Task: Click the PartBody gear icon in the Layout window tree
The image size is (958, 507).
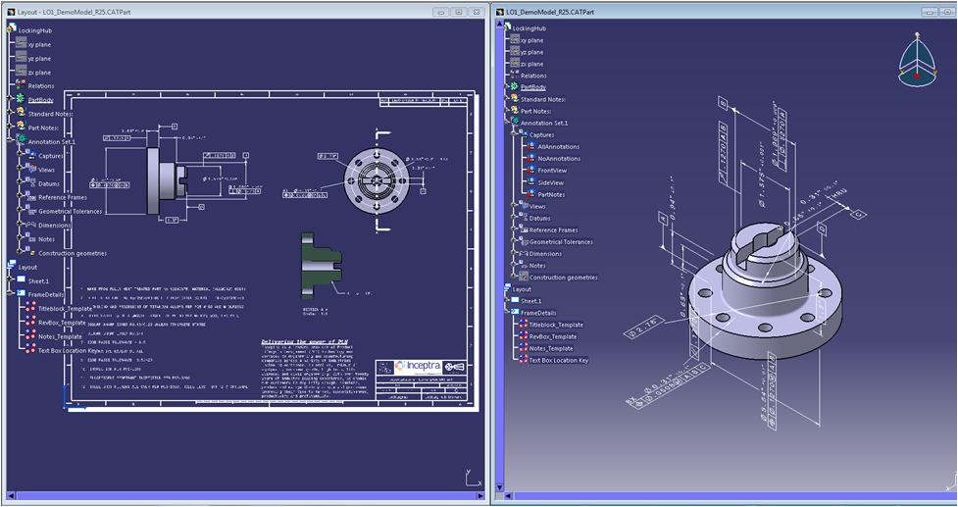Action: (21, 99)
